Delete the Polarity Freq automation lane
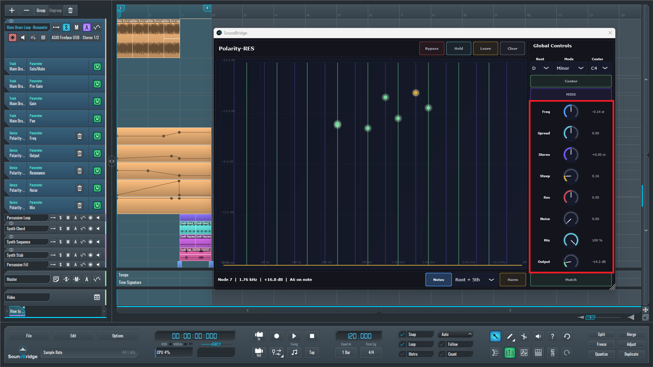The height and width of the screenshot is (367, 653). (80, 136)
